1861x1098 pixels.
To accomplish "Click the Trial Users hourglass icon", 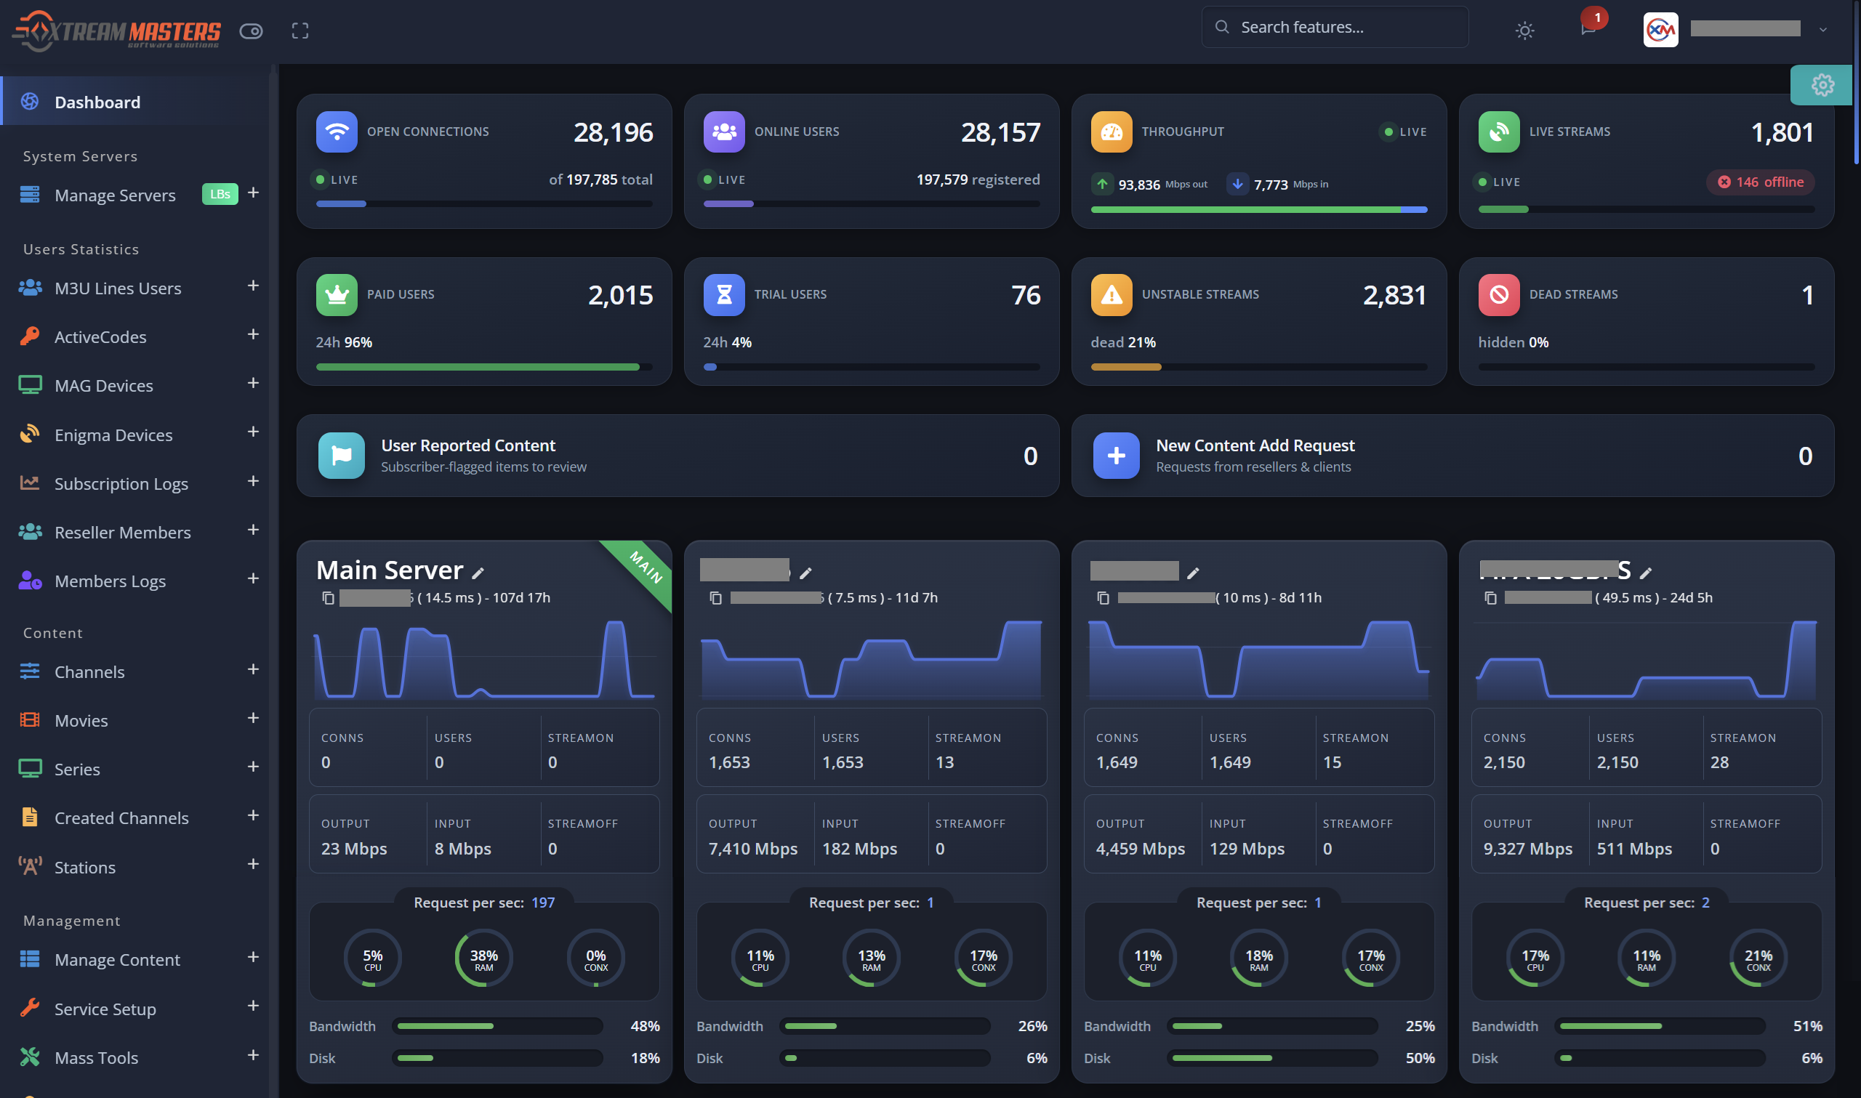I will coord(723,294).
